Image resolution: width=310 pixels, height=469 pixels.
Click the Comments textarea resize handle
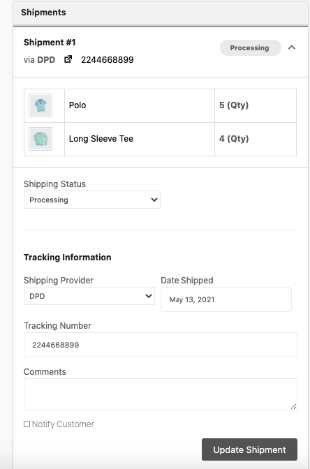[x=293, y=406]
